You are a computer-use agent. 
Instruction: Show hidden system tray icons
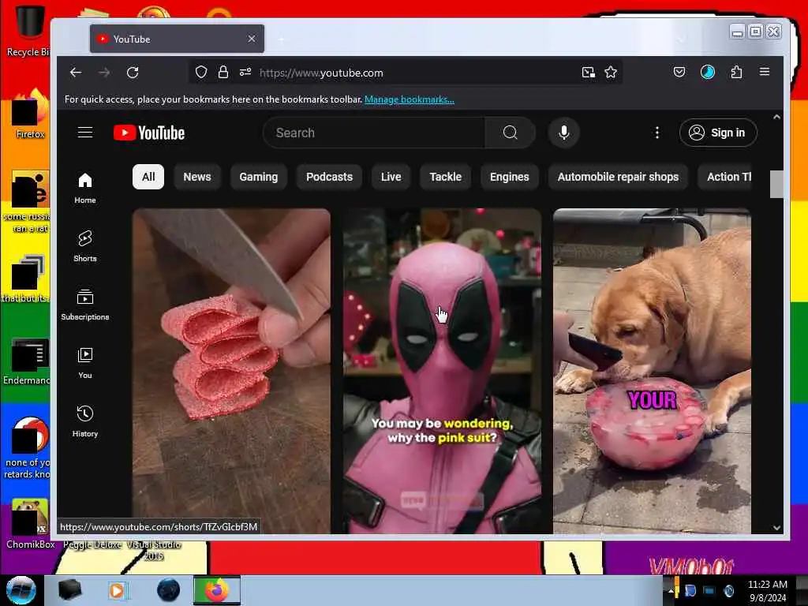[x=671, y=590]
